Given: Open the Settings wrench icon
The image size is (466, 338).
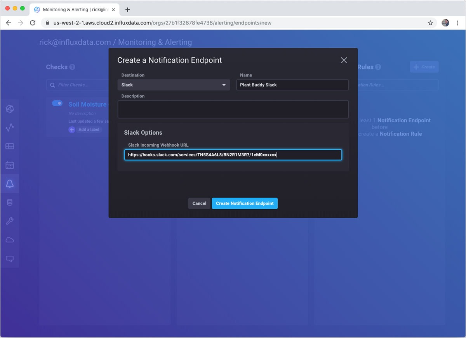Looking at the screenshot, I should 10,221.
